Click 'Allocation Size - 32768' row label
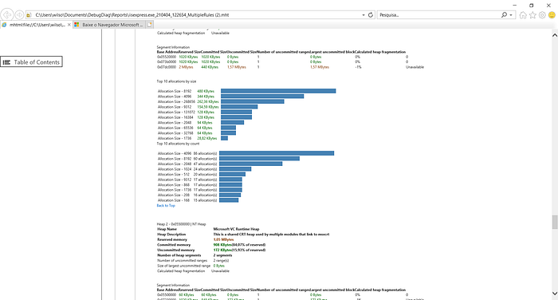558x300 pixels. click(175, 133)
